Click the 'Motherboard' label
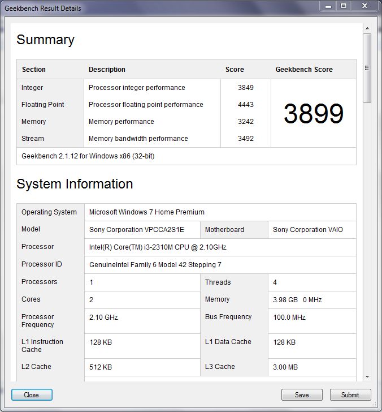This screenshot has width=382, height=412. (224, 230)
